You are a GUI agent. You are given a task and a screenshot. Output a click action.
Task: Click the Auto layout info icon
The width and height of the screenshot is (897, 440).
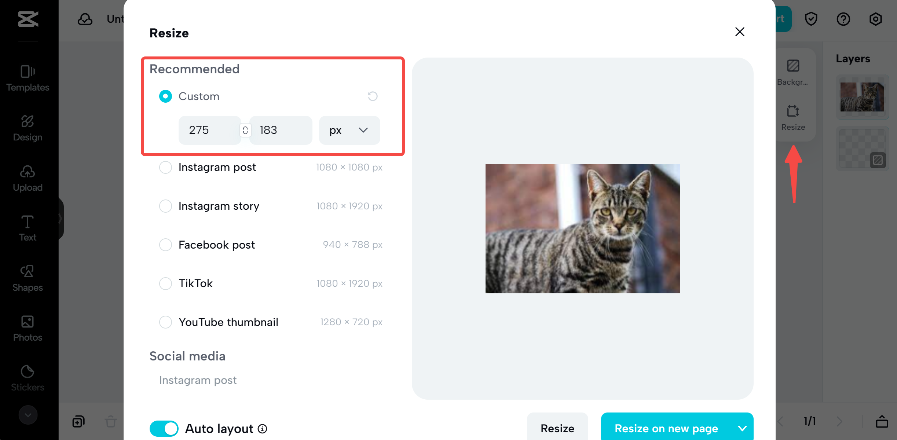(x=263, y=429)
